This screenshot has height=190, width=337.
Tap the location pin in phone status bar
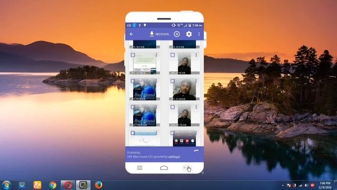tap(145, 25)
